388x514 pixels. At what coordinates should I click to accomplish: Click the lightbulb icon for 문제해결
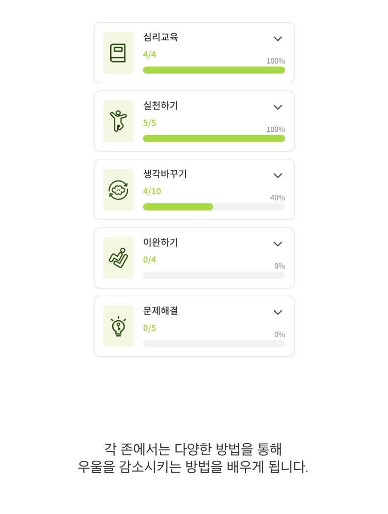pos(118,326)
